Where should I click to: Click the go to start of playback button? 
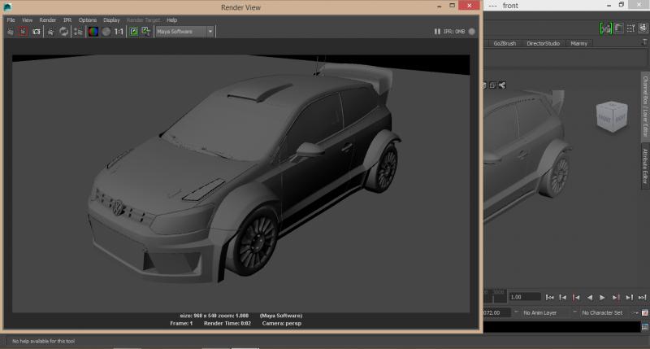(550, 297)
